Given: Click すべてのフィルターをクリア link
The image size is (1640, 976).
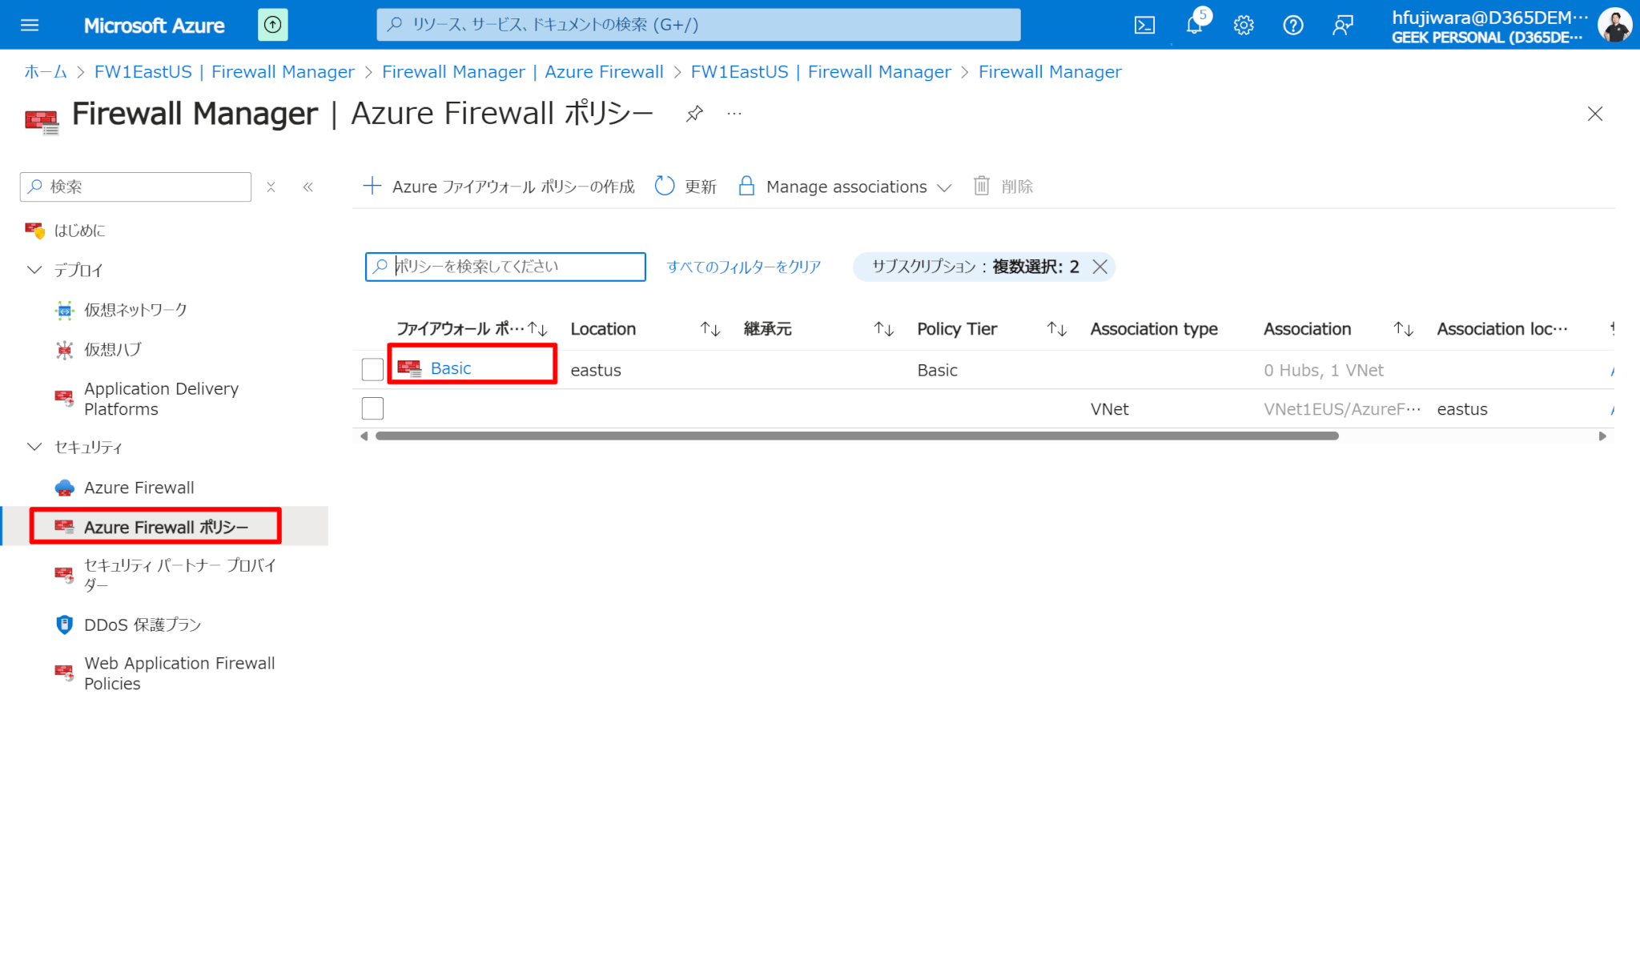Looking at the screenshot, I should pos(744,267).
